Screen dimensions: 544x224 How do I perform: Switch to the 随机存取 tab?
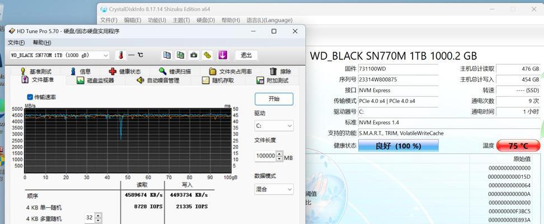tap(218, 81)
